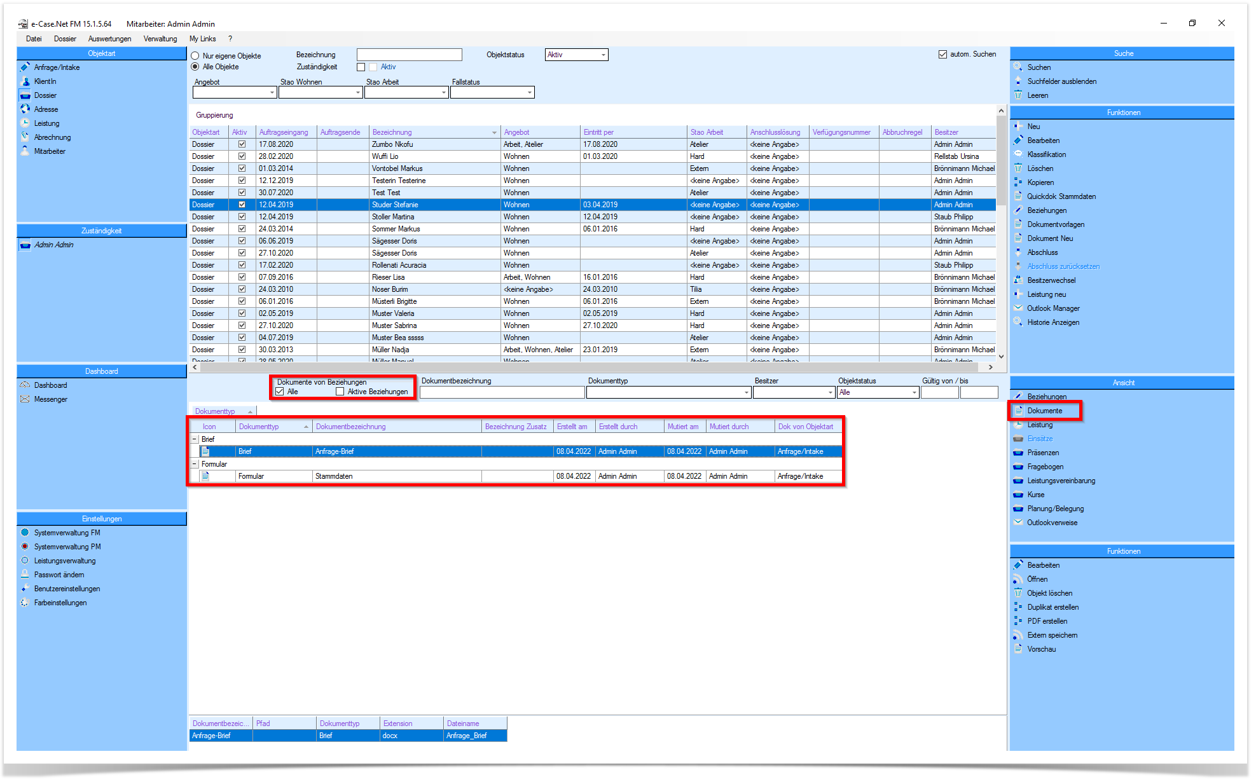
Task: Click Duplikat erstellen function
Action: [x=1052, y=607]
